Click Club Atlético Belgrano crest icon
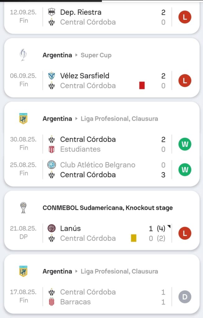 coord(52,165)
